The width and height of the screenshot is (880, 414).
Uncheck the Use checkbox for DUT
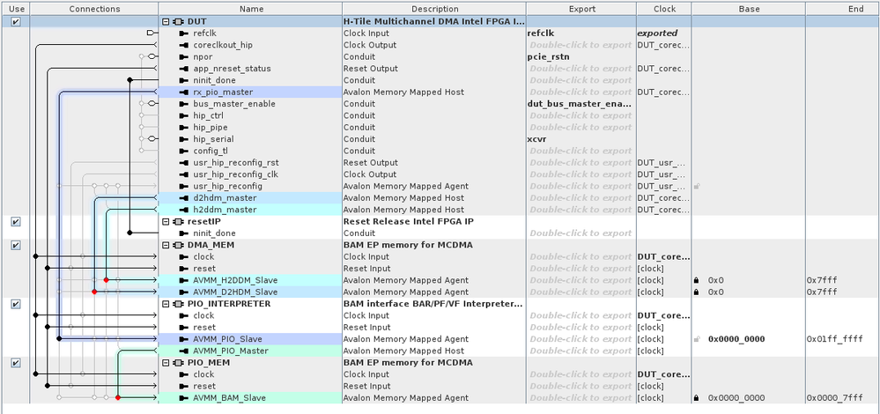click(15, 21)
